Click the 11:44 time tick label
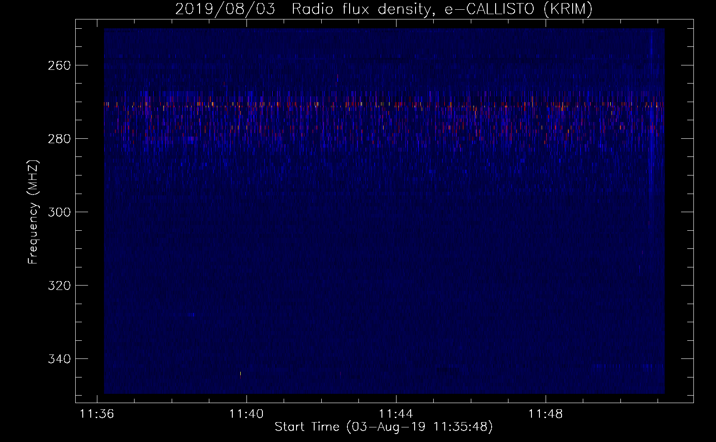Image resolution: width=716 pixels, height=442 pixels. pyautogui.click(x=396, y=414)
